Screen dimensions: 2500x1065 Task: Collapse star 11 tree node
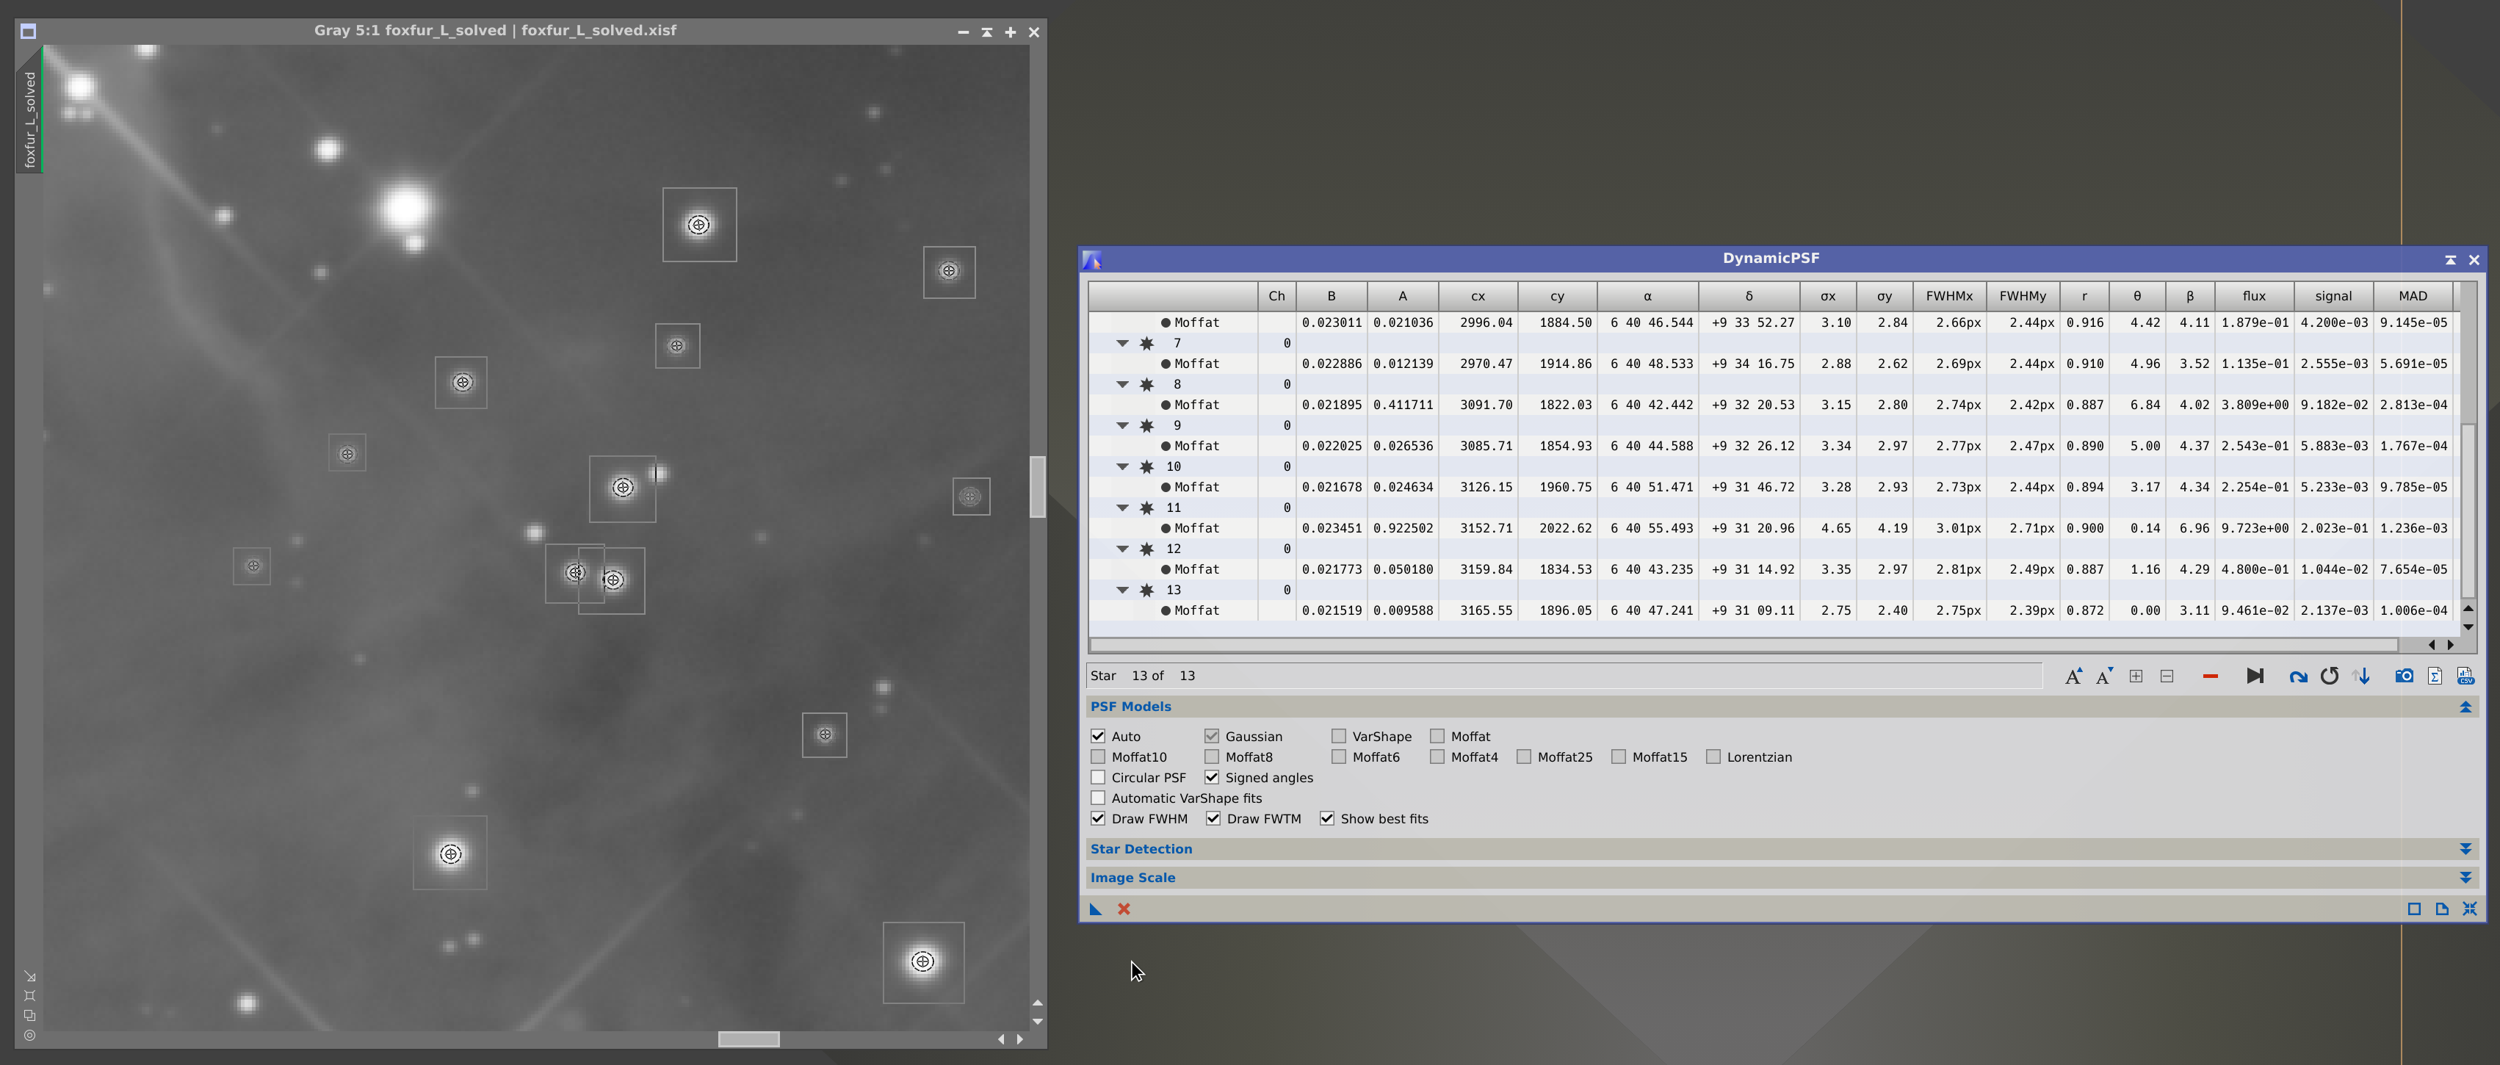(x=1122, y=508)
